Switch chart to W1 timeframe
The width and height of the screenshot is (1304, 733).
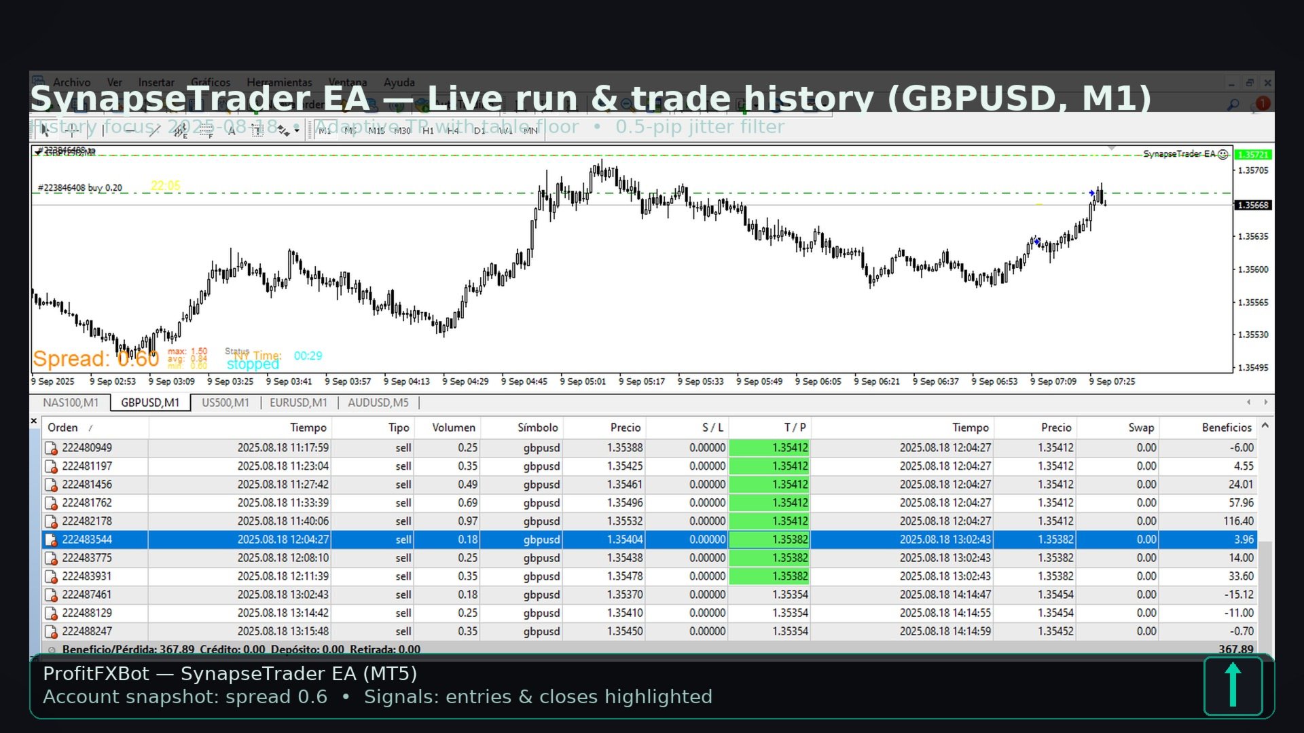(505, 131)
